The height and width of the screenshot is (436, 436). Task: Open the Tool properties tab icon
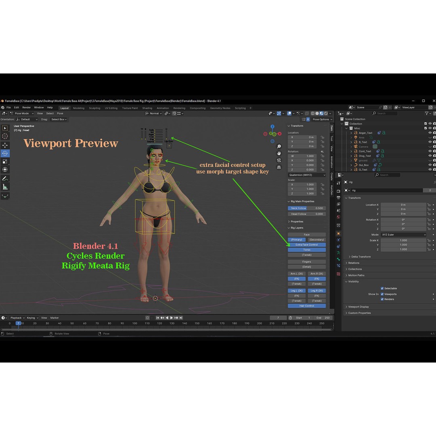tap(338, 183)
